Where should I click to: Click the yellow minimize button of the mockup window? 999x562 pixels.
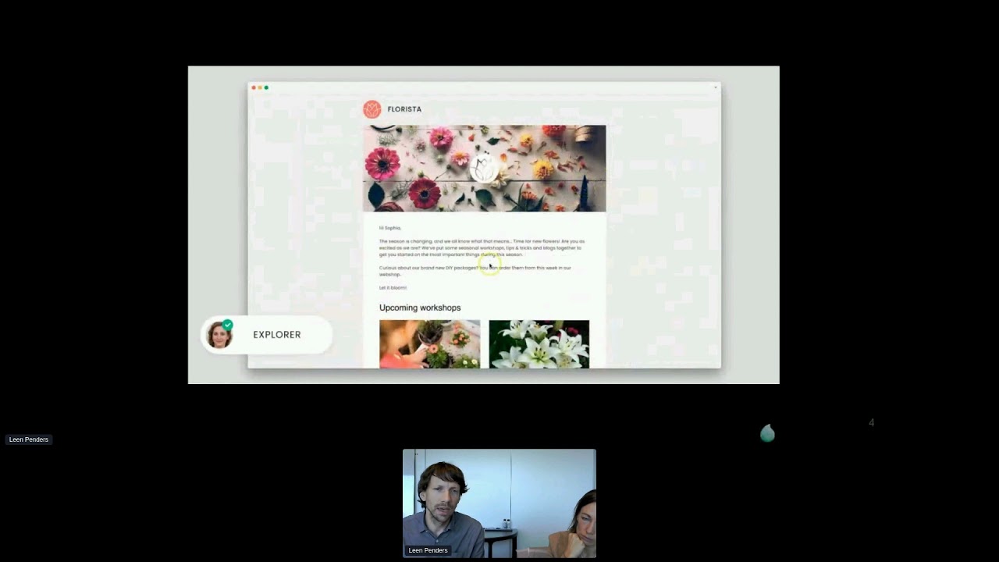tap(260, 87)
